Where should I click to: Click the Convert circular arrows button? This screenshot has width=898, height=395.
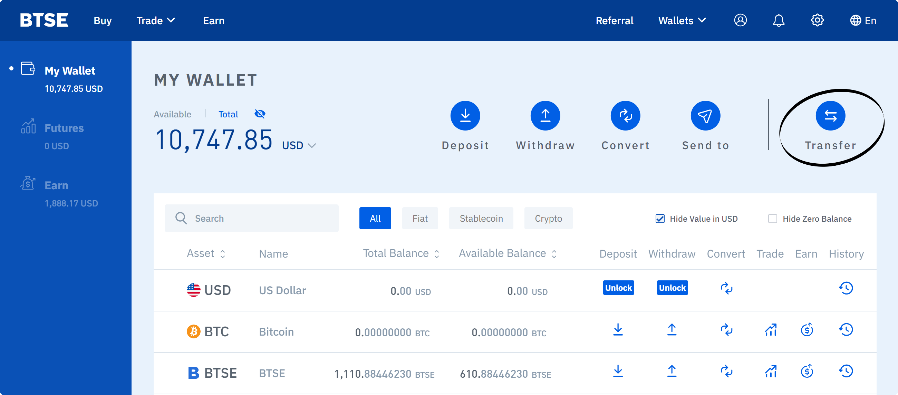(625, 115)
